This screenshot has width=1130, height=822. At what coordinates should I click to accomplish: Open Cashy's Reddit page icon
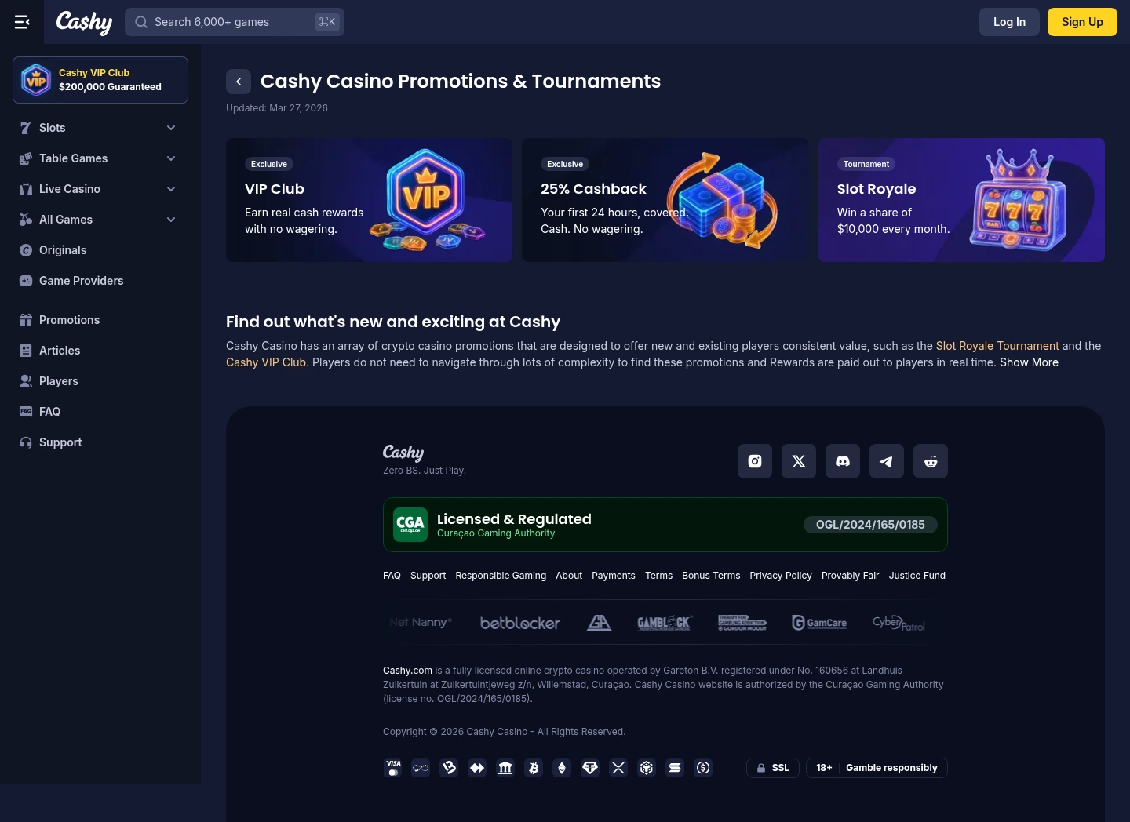tap(931, 461)
